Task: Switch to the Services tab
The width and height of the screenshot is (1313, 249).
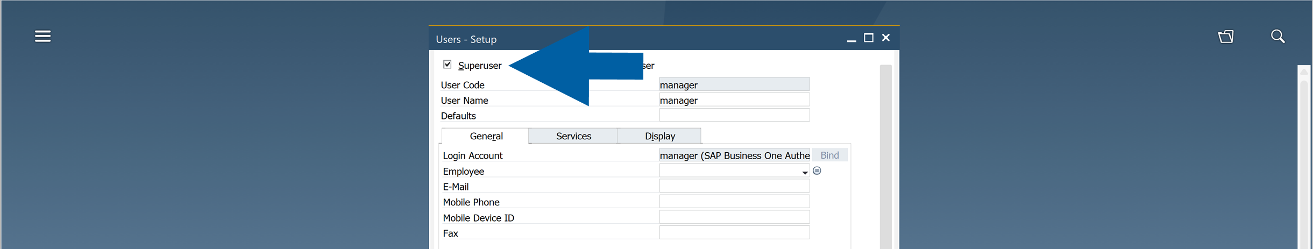Action: (573, 136)
